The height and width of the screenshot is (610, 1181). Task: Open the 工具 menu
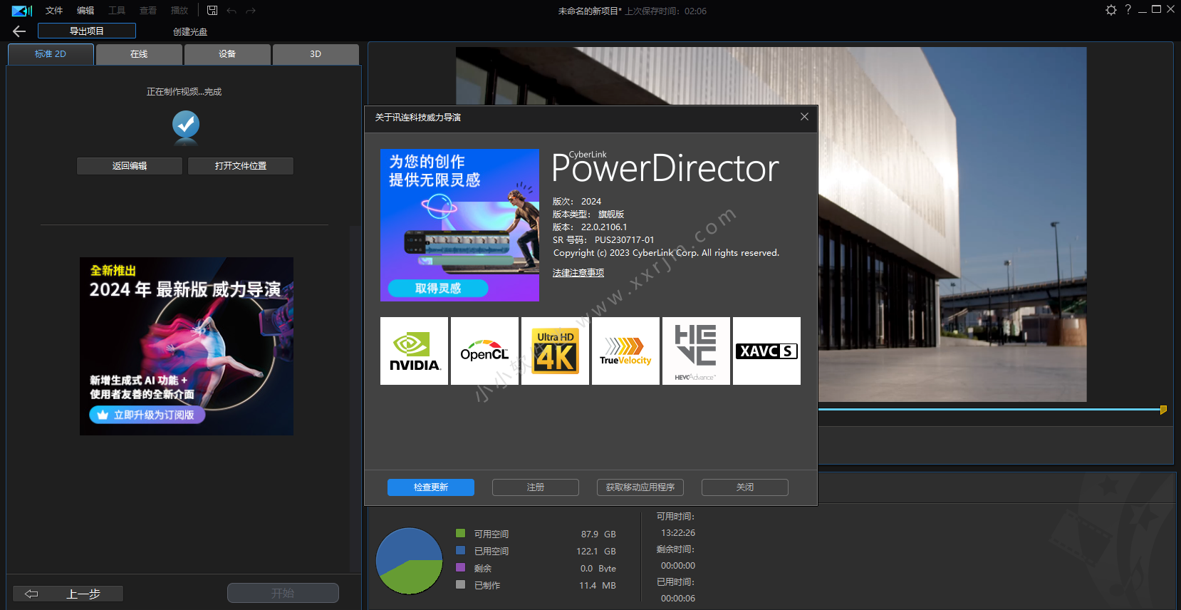click(x=117, y=11)
